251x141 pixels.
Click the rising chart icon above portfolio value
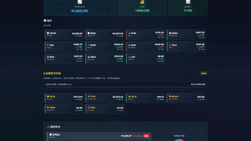click(80, 2)
